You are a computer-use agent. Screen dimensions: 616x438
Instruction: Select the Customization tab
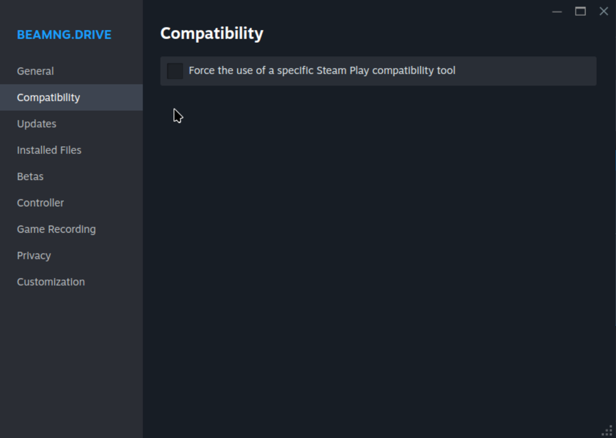(x=51, y=283)
